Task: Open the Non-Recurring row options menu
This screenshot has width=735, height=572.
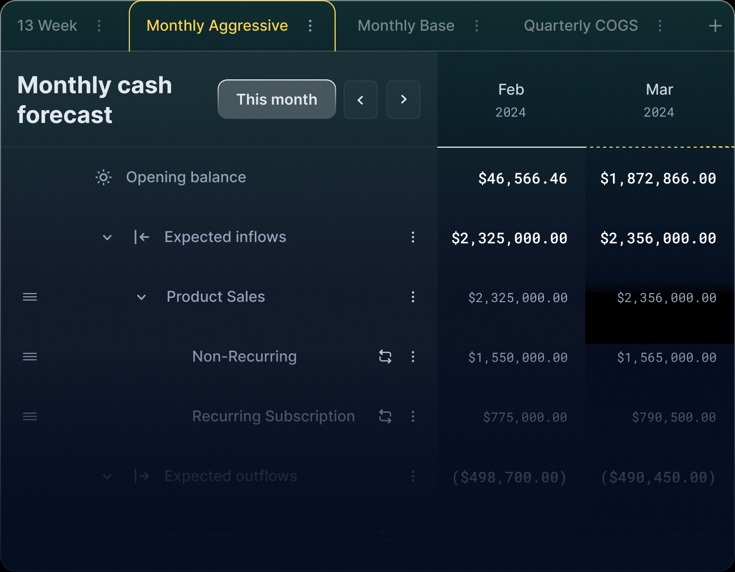Action: pos(413,357)
